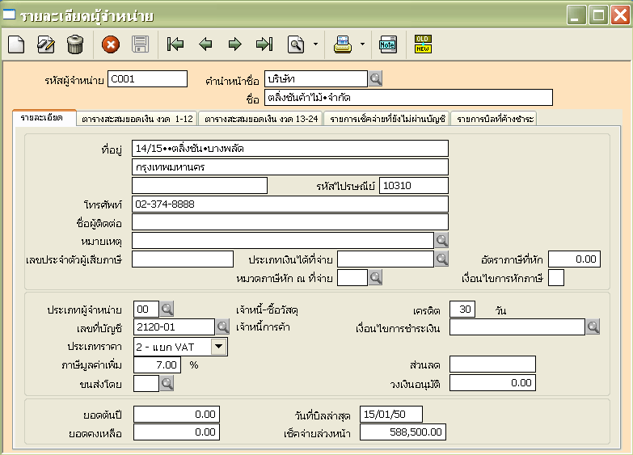Switch to ตารางสะสมยอดเงิน งวด 1-12 tab
Viewport: 633px width, 455px height.
coord(137,119)
